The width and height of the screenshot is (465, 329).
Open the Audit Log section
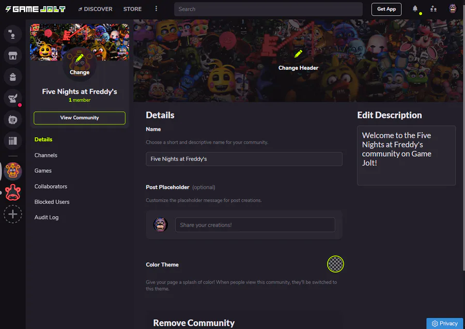click(47, 217)
